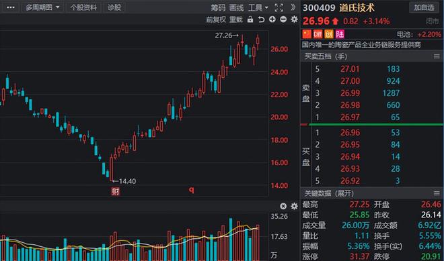
Task: Select the 画线 drawing tool
Action: [x=236, y=7]
